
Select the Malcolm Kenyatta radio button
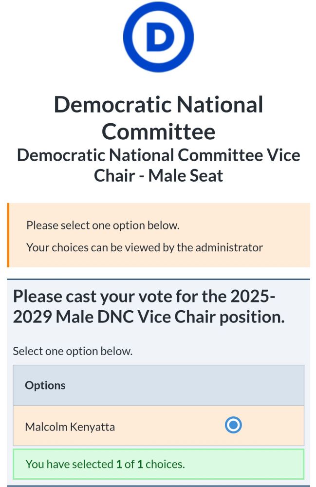(x=233, y=425)
